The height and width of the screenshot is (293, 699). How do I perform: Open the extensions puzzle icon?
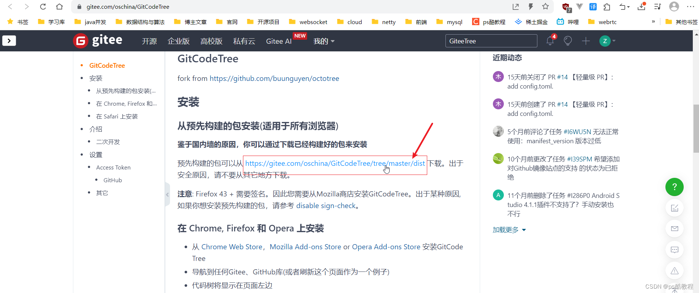607,7
